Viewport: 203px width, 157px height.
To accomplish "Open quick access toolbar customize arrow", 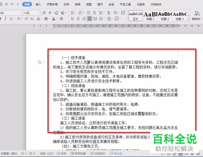I will click(x=18, y=4).
